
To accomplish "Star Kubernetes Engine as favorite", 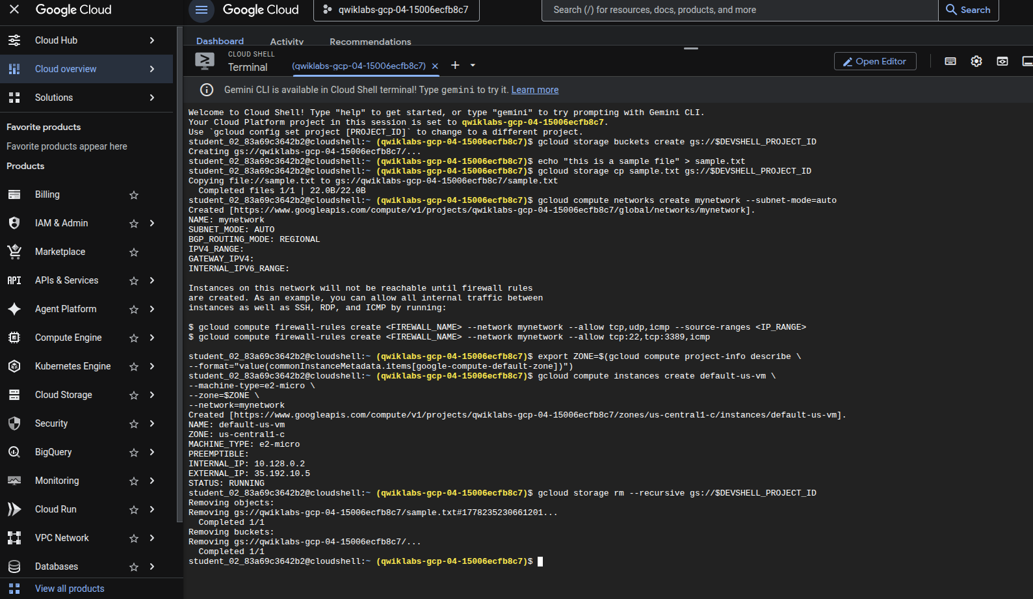I will click(x=134, y=367).
